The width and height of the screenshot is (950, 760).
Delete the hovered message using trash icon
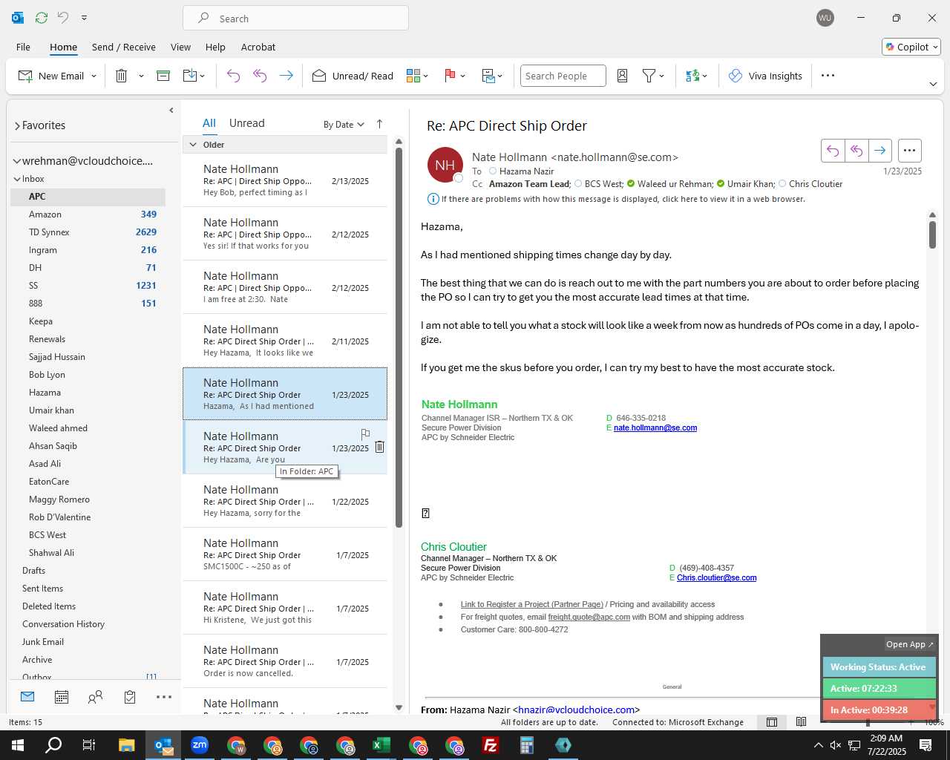coord(379,447)
